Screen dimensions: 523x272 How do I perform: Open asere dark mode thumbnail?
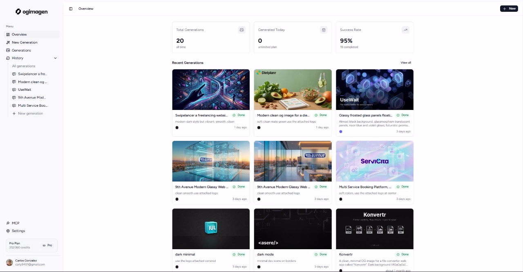pos(293,229)
